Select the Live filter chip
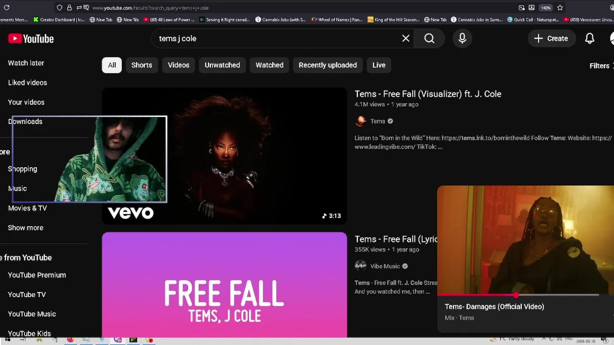Image resolution: width=614 pixels, height=345 pixels. pyautogui.click(x=379, y=65)
